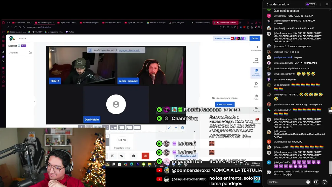
Task: Open the ChatGPT bookmark
Action: (37, 32)
